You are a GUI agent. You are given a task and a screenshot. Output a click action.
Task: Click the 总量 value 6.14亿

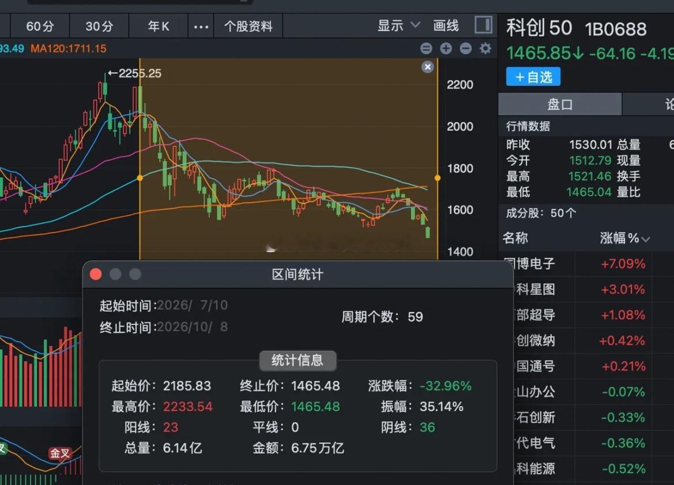pos(182,448)
